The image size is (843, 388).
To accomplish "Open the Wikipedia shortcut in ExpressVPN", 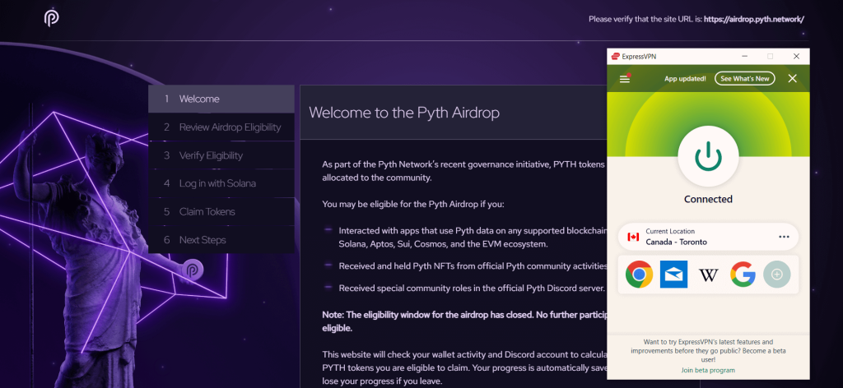I will pyautogui.click(x=709, y=275).
